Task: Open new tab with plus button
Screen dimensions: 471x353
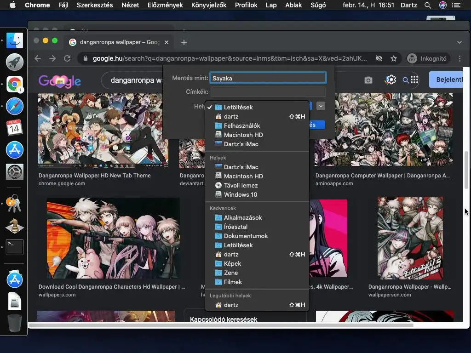Action: (x=184, y=42)
